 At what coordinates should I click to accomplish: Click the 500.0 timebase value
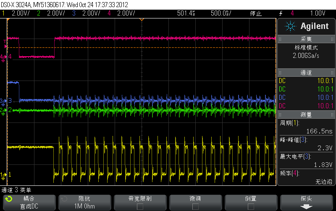221,13
